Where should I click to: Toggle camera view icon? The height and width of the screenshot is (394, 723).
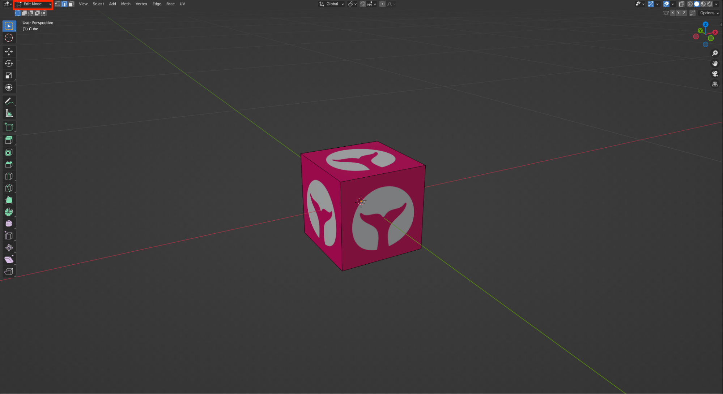[715, 74]
